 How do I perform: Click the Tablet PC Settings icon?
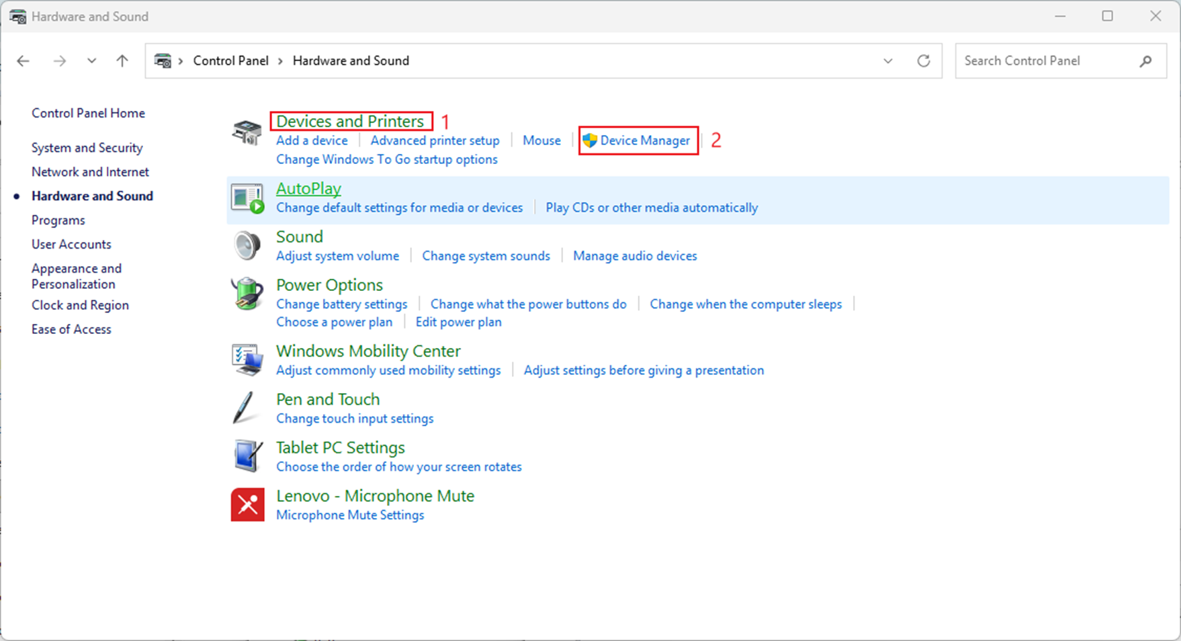247,456
